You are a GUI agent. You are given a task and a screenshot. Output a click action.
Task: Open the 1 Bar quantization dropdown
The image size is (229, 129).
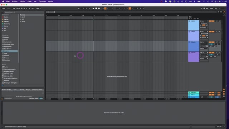[x=38, y=9]
